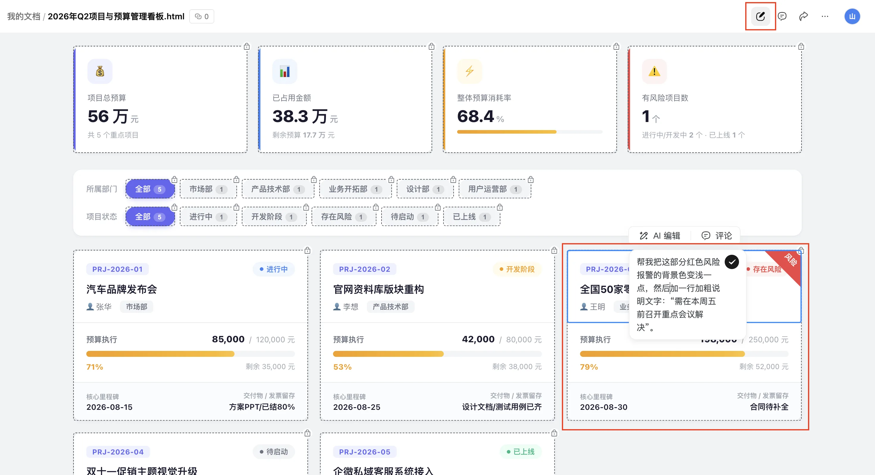Click the 产品技术部 tag on PRJ-2026-02 card
Screen dimensions: 875x475
coord(390,307)
